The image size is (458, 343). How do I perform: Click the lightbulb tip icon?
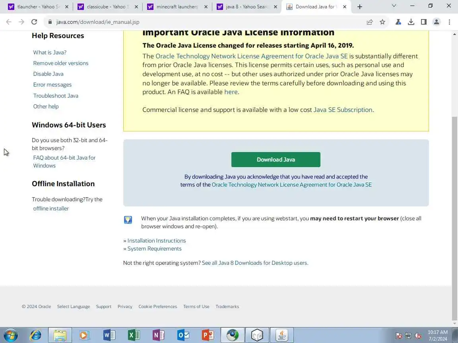[x=128, y=220]
